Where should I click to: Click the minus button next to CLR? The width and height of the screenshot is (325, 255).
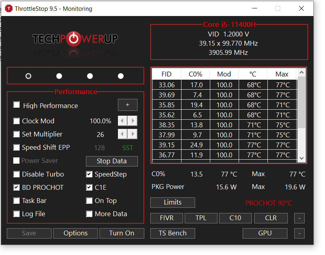coord(299,218)
